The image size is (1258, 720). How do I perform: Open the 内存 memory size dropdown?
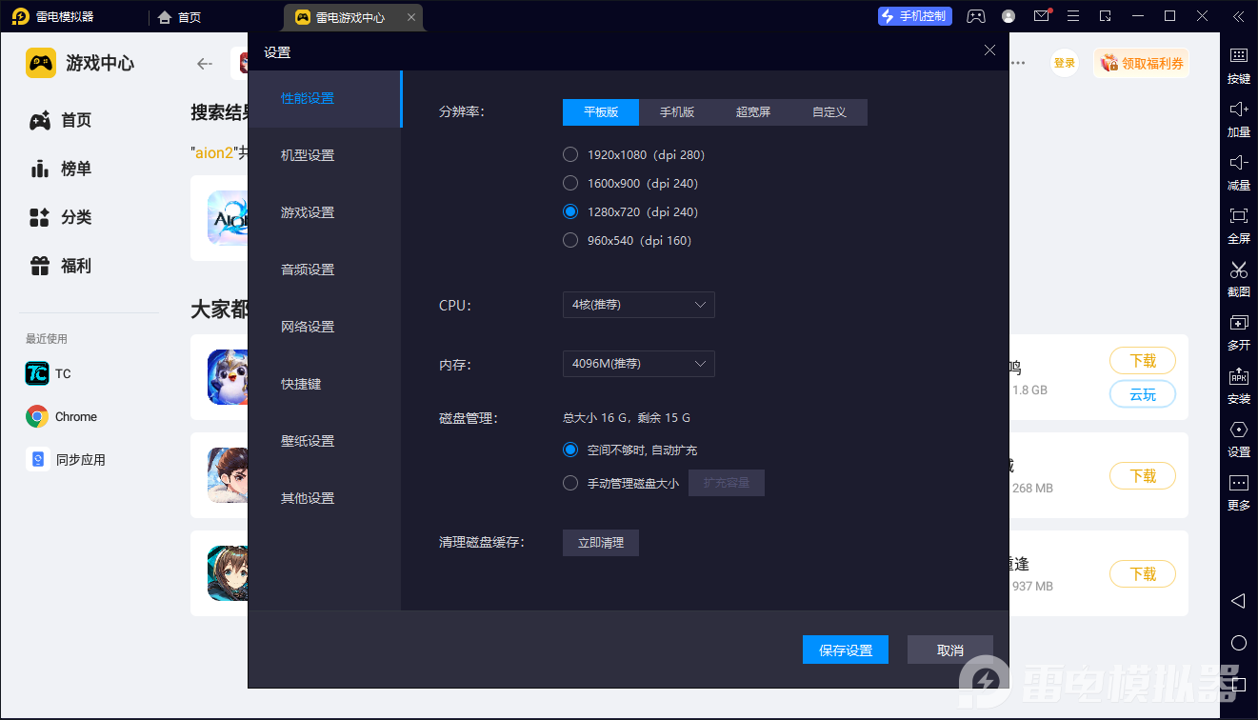pos(638,364)
